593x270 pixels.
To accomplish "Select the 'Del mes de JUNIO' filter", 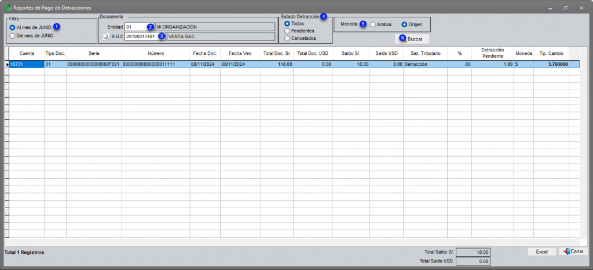I will click(32, 36).
